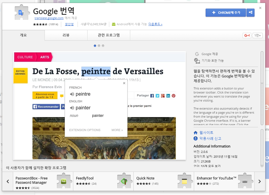Open the Quick Note extension card
Viewport: 269px width, 195px height.
(x=164, y=182)
